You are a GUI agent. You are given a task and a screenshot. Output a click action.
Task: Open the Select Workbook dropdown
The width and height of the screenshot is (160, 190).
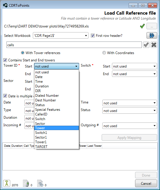click(61, 35)
